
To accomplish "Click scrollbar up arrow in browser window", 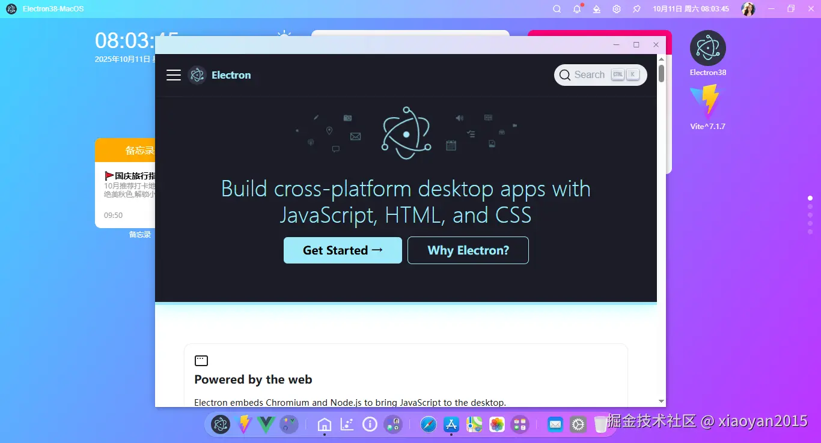I will coord(661,59).
